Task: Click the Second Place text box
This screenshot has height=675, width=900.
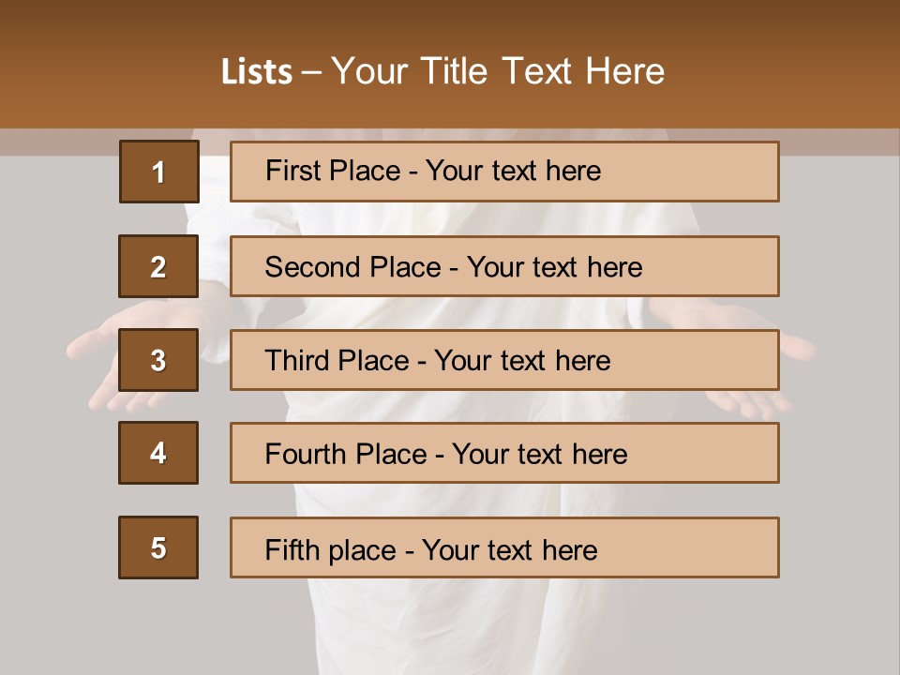Action: tap(504, 266)
